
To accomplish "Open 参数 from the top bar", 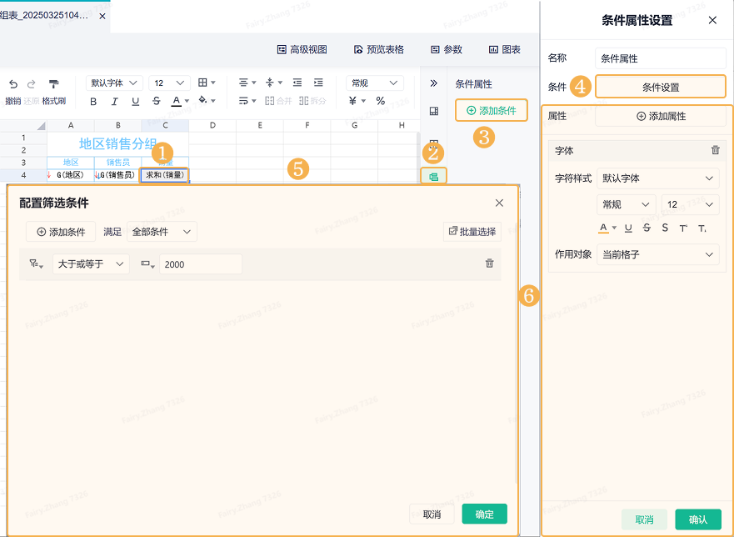I will pyautogui.click(x=447, y=50).
